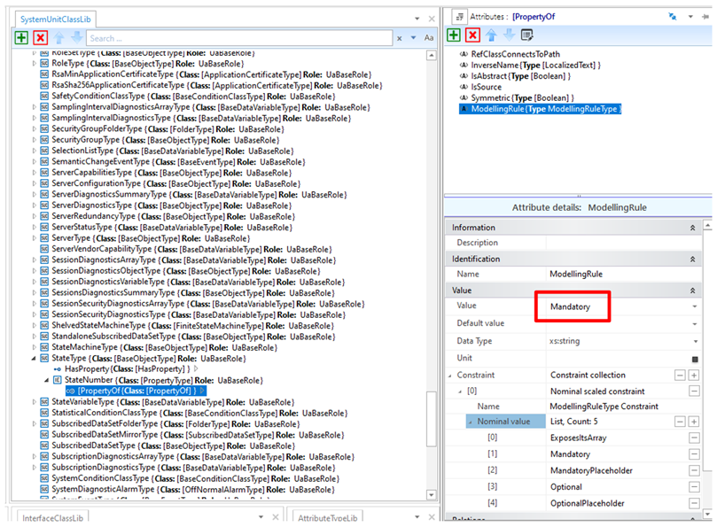
Task: Remove the ExposesItsArray entry
Action: point(694,438)
